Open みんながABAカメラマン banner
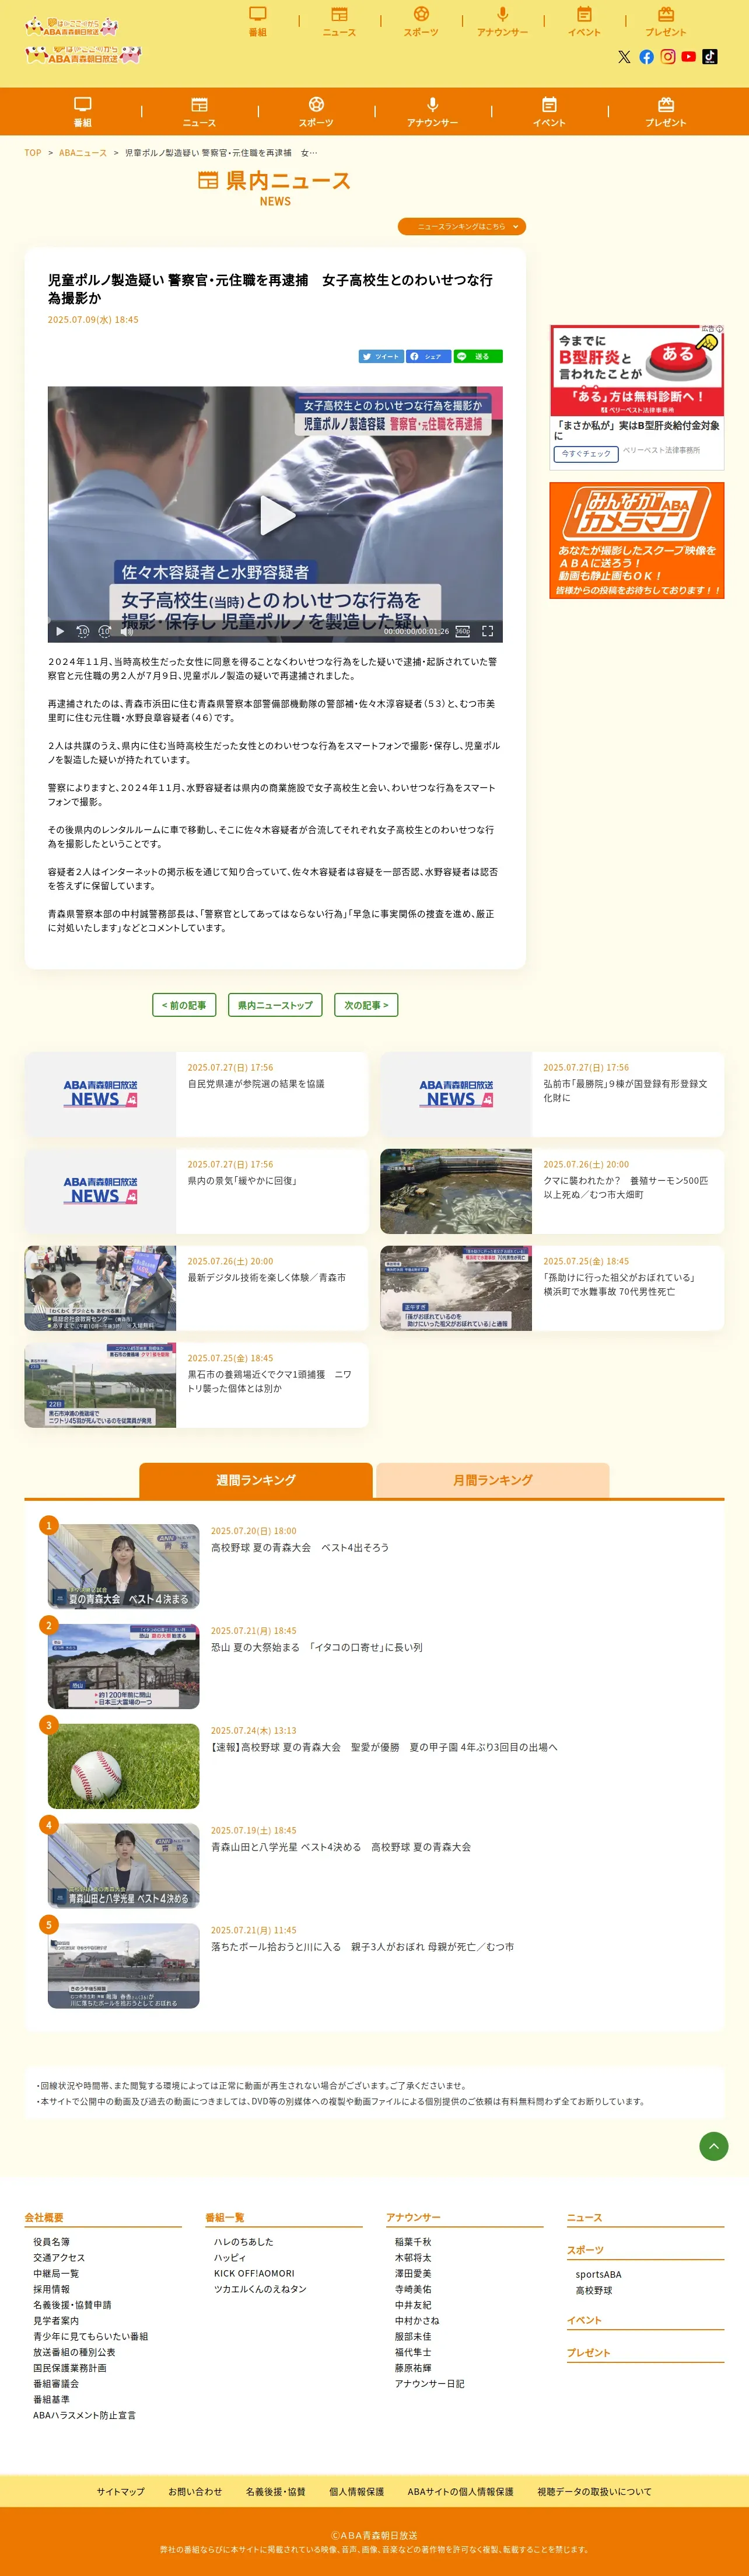 636,541
